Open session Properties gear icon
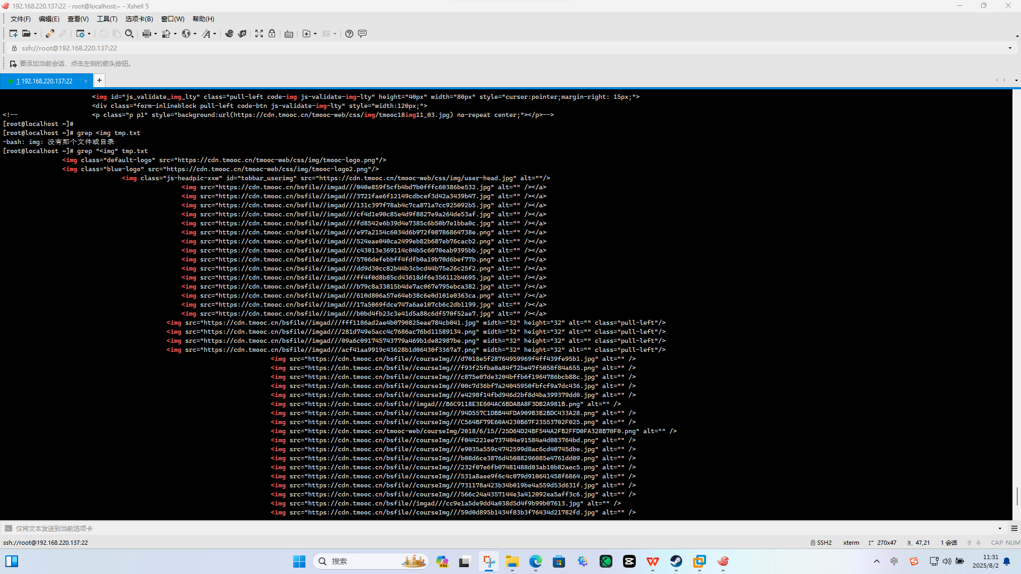Viewport: 1021px width, 574px height. 80,33
